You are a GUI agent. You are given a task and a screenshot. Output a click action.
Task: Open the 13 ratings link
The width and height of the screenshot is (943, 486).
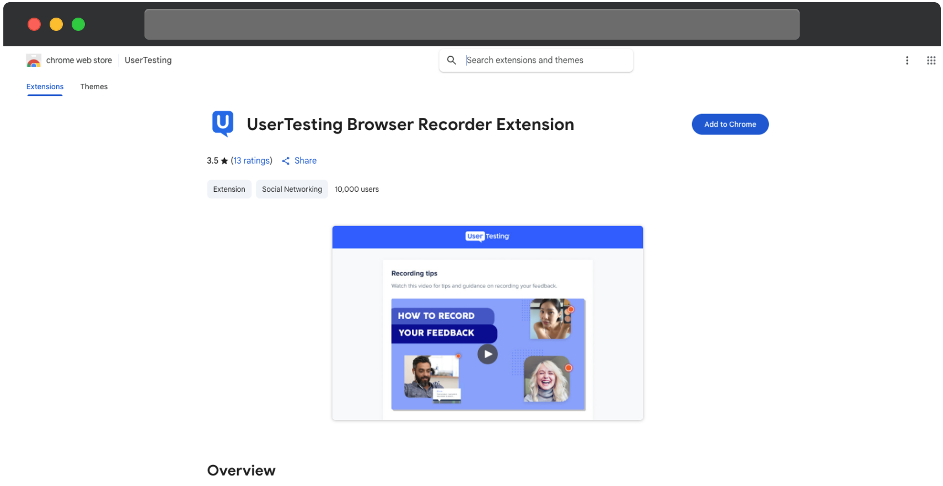click(x=251, y=160)
